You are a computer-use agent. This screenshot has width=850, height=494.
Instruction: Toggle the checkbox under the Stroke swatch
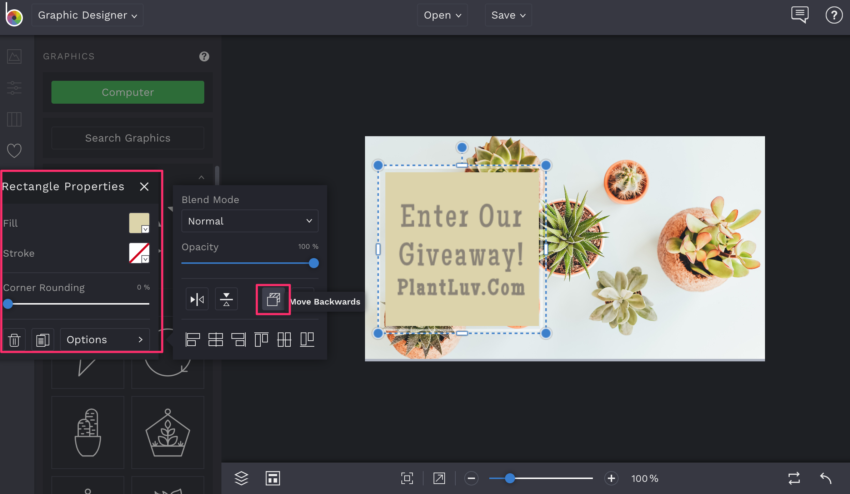[x=145, y=259]
